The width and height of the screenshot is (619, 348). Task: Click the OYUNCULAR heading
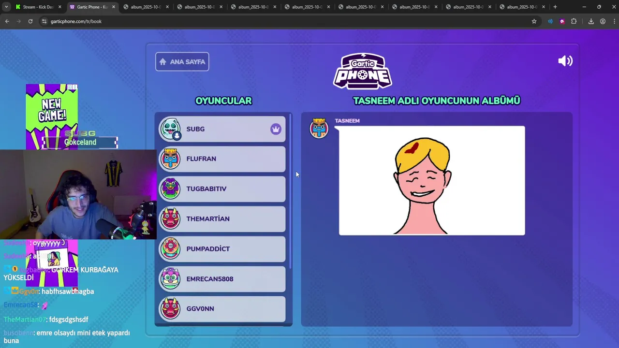pyautogui.click(x=223, y=101)
